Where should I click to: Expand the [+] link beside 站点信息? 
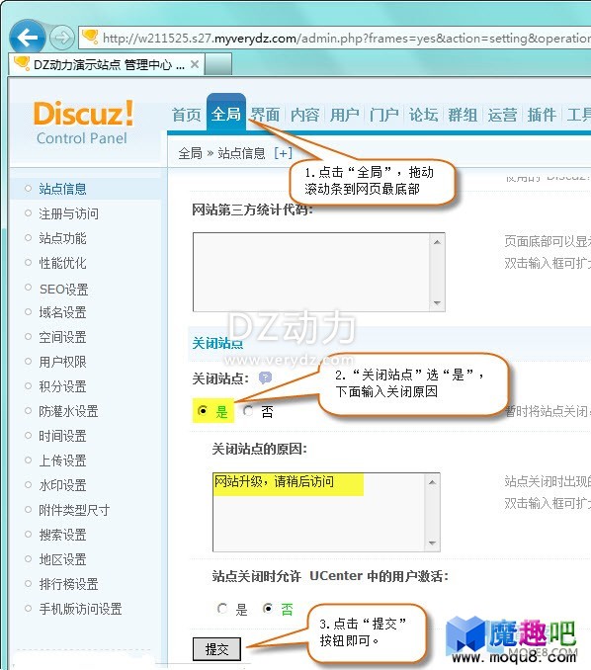[x=283, y=153]
